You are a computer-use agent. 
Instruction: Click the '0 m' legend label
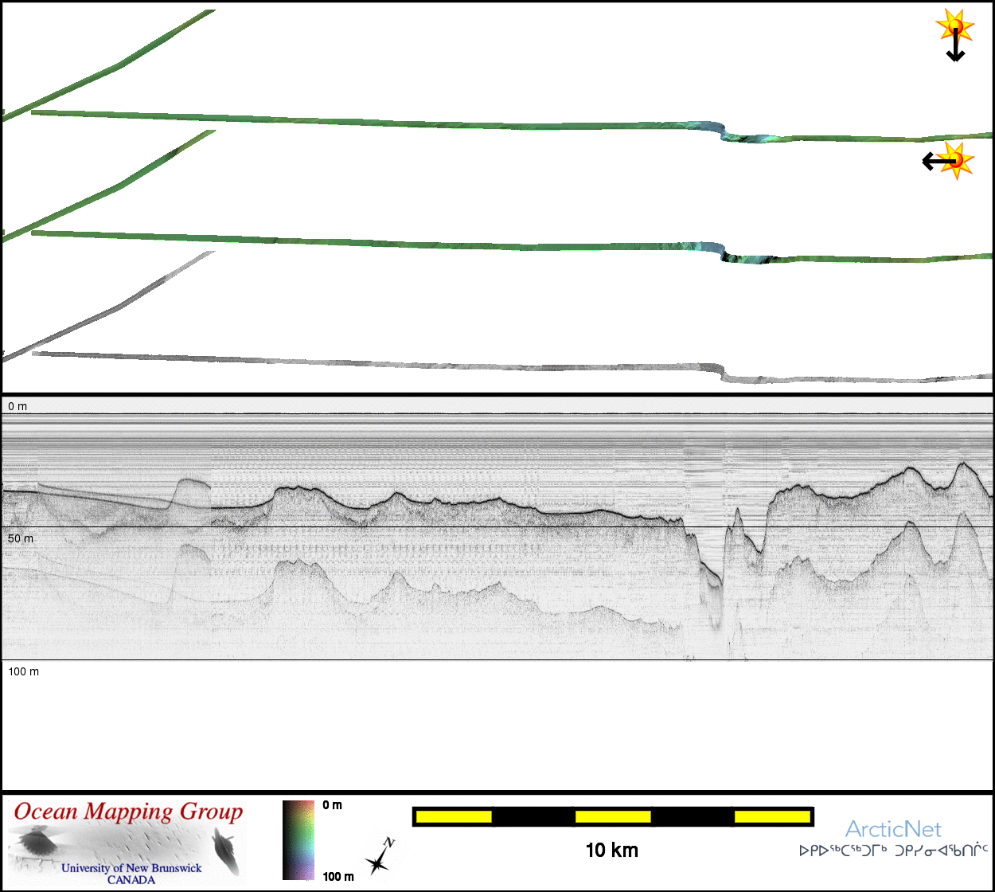(333, 805)
